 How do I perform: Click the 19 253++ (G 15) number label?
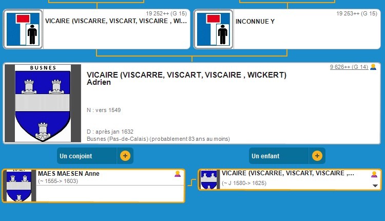tap(356, 13)
